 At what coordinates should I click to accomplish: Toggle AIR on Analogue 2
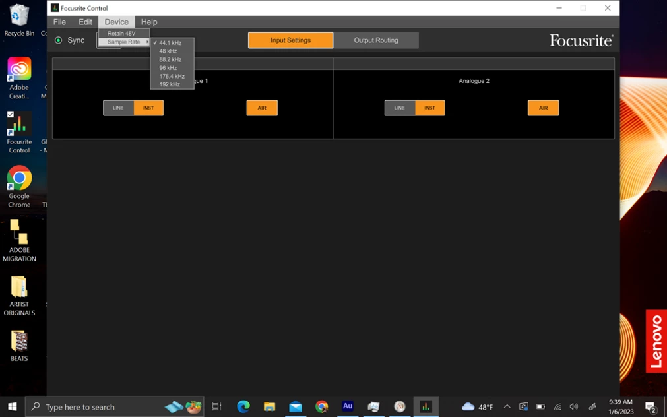point(543,108)
